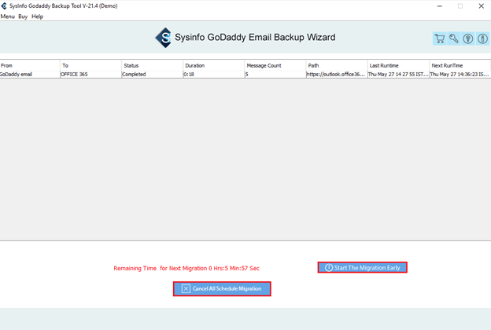Close the Sysinfo Godaddy Backup Tool window
This screenshot has height=330, width=491.
[482, 6]
